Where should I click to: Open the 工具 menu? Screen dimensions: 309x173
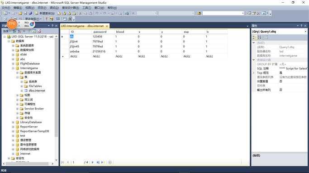86,8
